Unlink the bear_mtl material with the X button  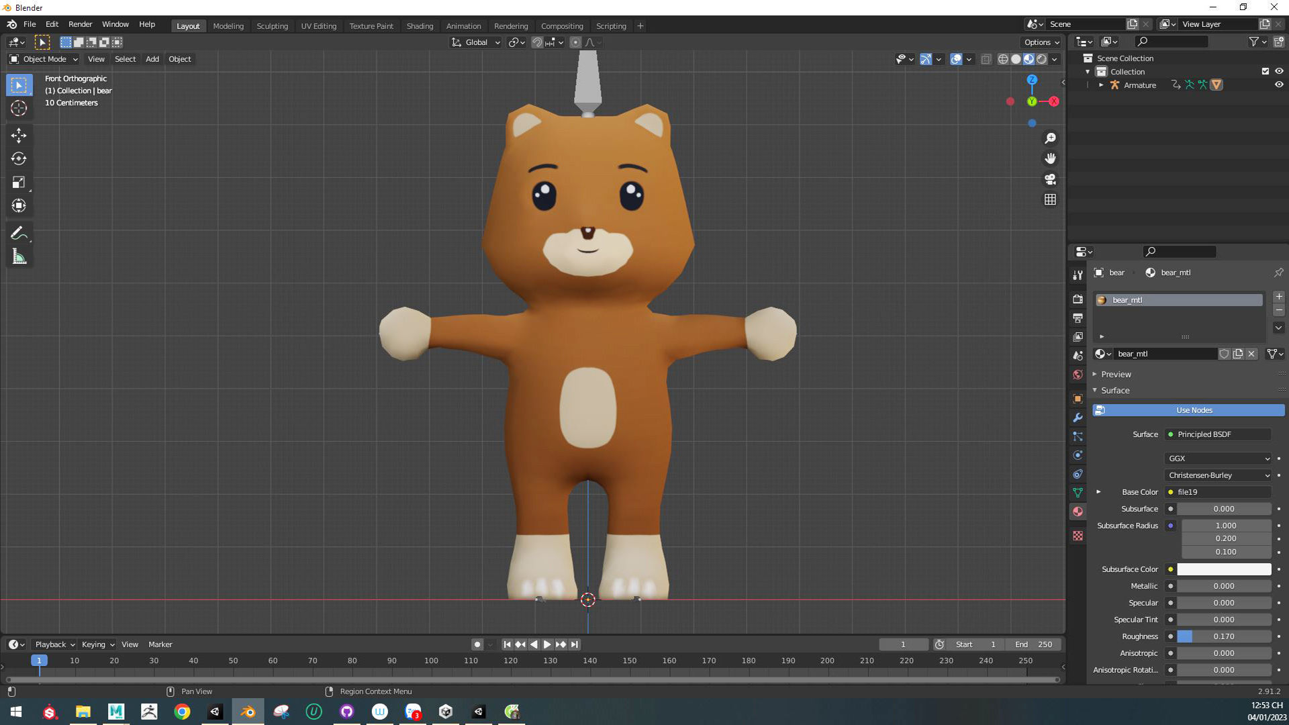[1251, 354]
